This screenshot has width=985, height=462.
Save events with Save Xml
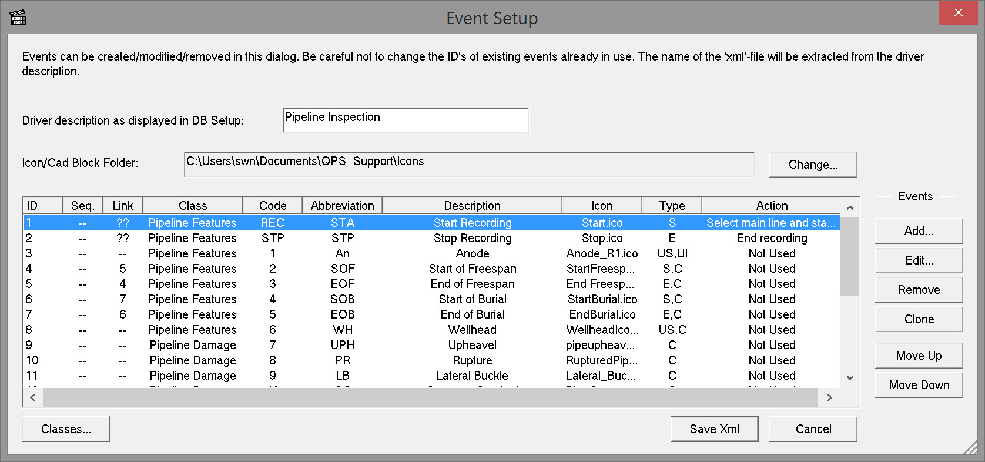(x=714, y=429)
